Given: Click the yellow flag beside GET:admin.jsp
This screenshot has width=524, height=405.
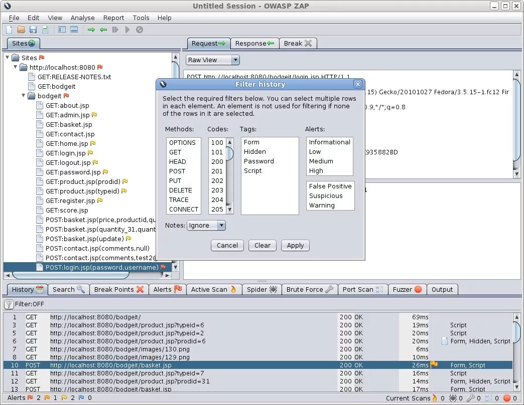Looking at the screenshot, I should pyautogui.click(x=94, y=115).
